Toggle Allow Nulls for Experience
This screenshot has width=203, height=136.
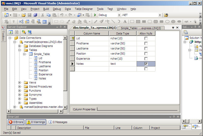coord(146,59)
